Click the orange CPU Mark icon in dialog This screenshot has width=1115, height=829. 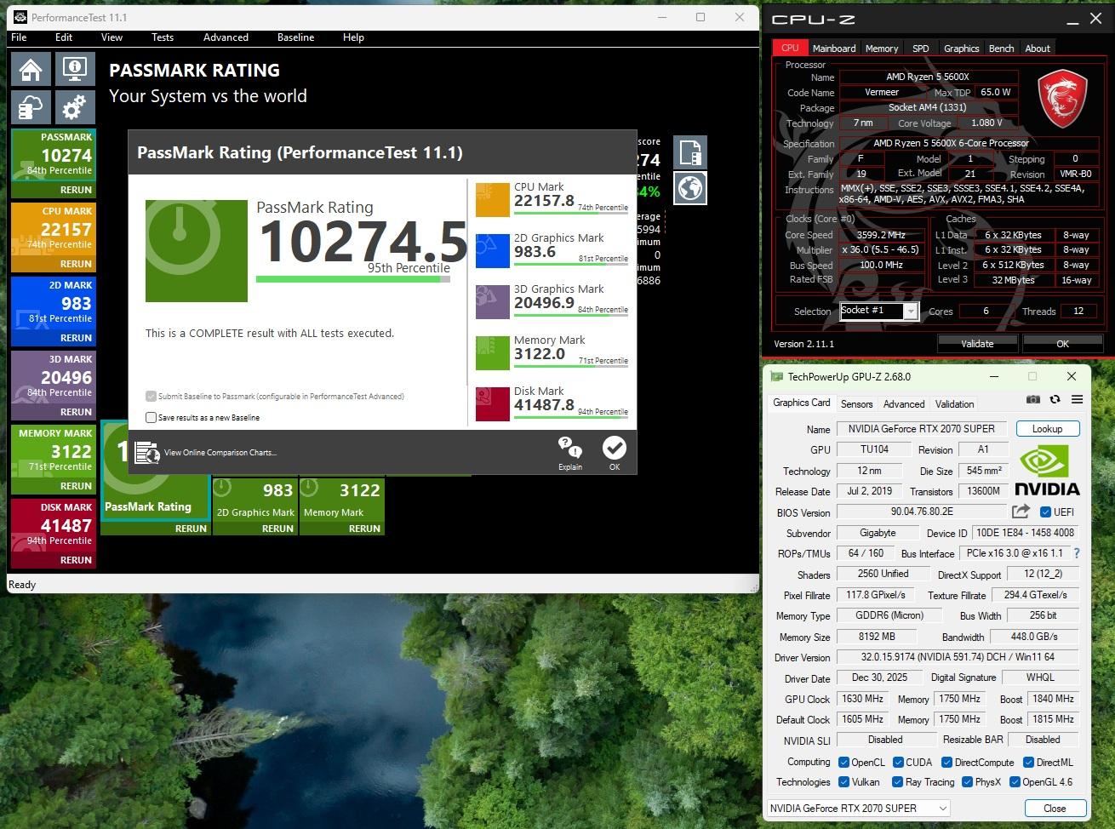pyautogui.click(x=492, y=200)
